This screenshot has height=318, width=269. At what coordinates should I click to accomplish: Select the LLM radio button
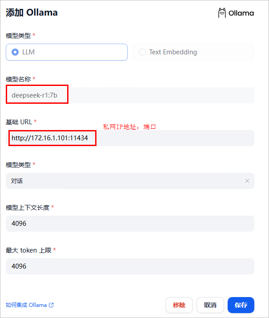16,52
